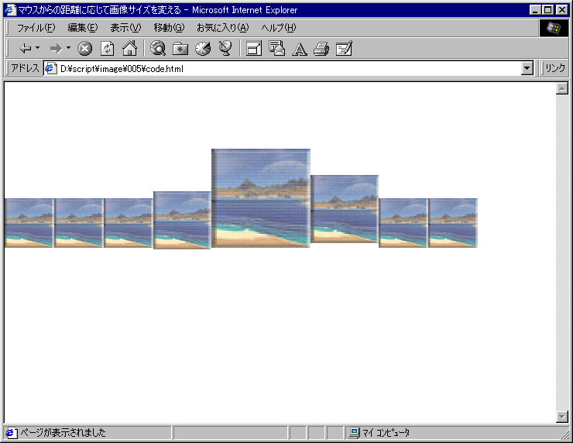
Task: Click the Edit page toolbar icon
Action: pyautogui.click(x=344, y=48)
